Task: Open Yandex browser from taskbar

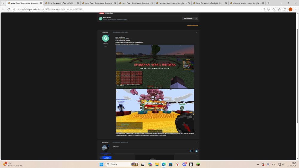Action: coord(177,164)
